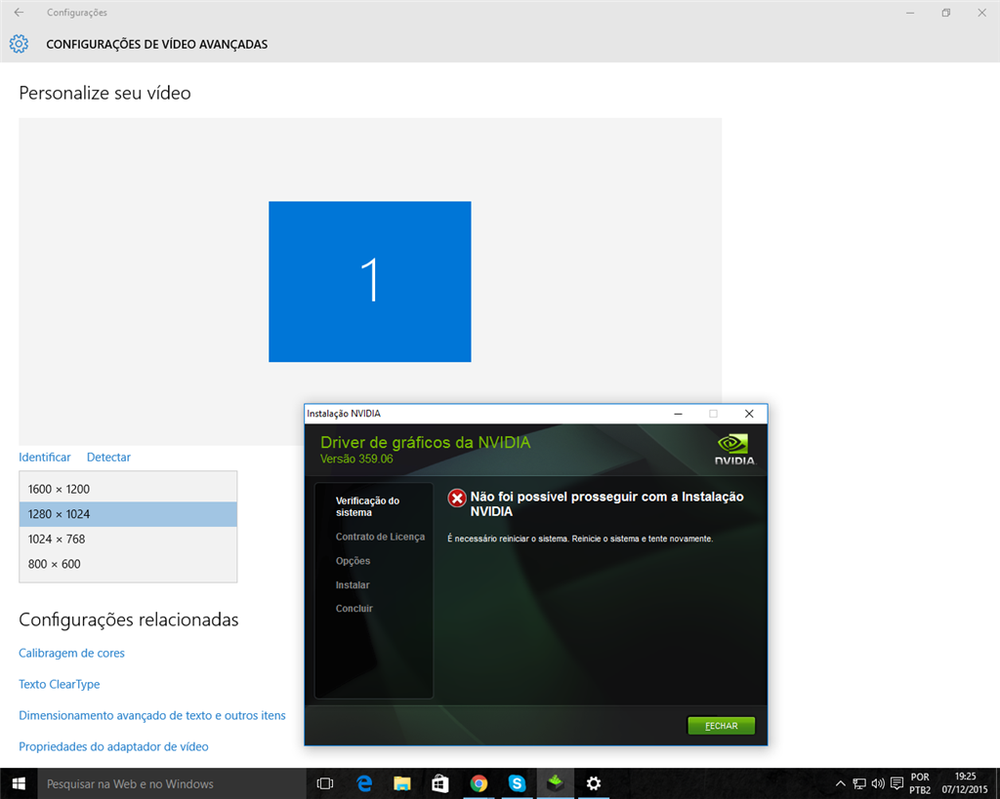Click the FECHAR button in NVIDIA installer
The height and width of the screenshot is (799, 1000).
[x=722, y=726]
